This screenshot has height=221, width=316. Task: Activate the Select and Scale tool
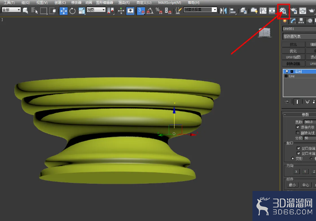tap(82, 11)
